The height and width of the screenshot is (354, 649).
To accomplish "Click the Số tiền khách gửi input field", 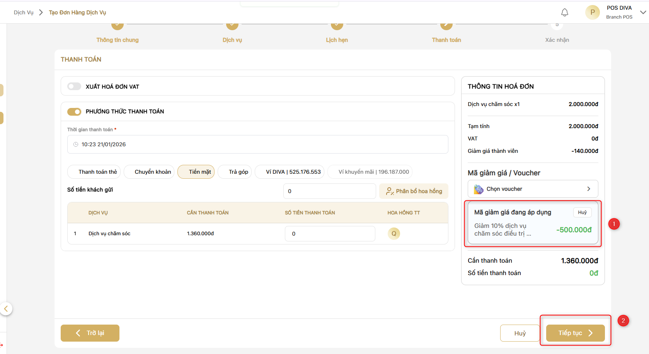I will pyautogui.click(x=329, y=191).
